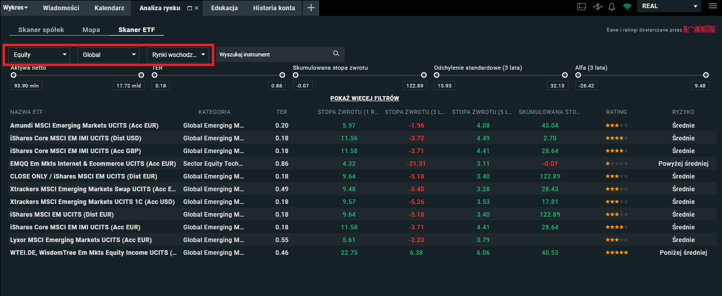Click POKAŻ WIĘCEJ FILTRÓW link

pos(365,98)
